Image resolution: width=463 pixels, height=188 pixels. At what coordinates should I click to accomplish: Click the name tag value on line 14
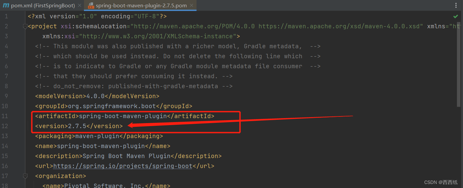tap(101, 146)
